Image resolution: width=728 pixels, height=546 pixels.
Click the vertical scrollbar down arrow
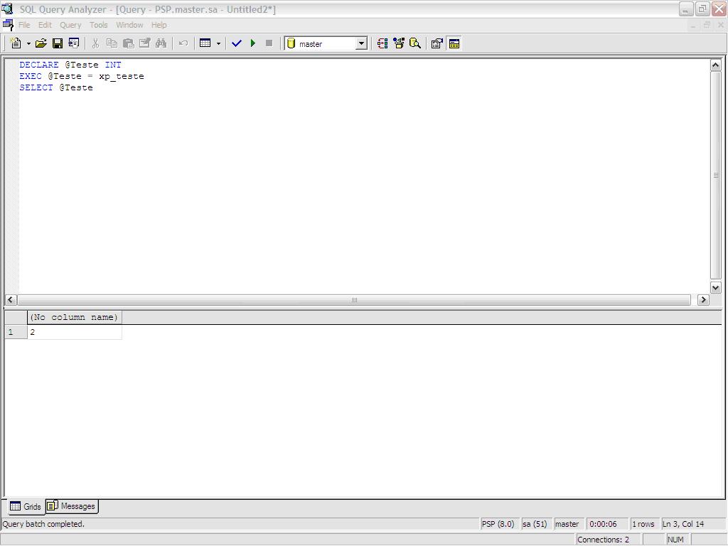pos(716,287)
